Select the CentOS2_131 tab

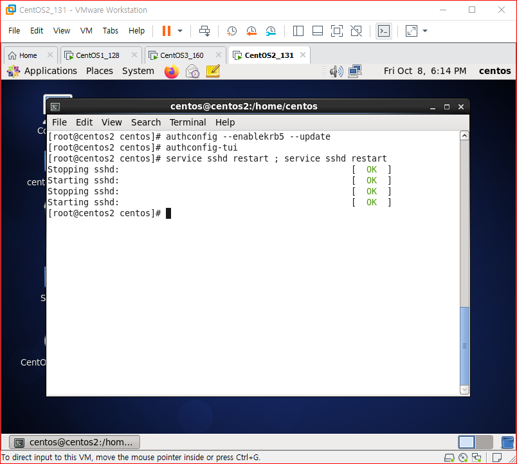(x=269, y=55)
